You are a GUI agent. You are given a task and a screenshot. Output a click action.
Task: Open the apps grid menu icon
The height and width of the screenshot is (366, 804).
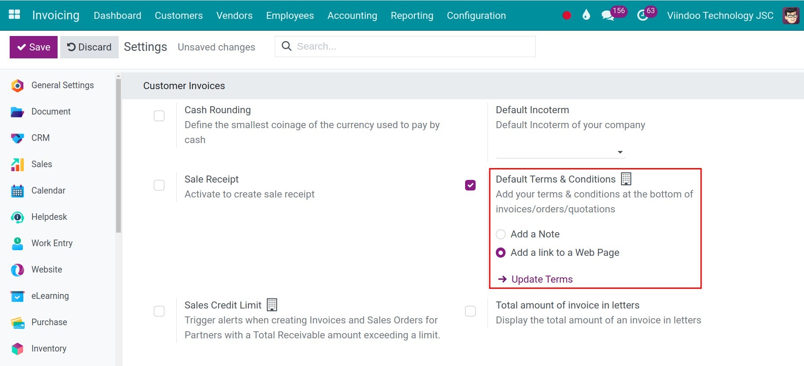(15, 15)
